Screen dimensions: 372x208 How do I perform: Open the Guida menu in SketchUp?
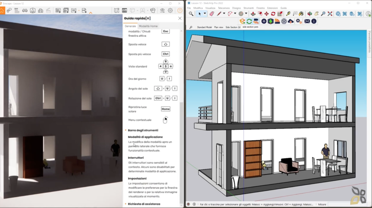(283, 8)
